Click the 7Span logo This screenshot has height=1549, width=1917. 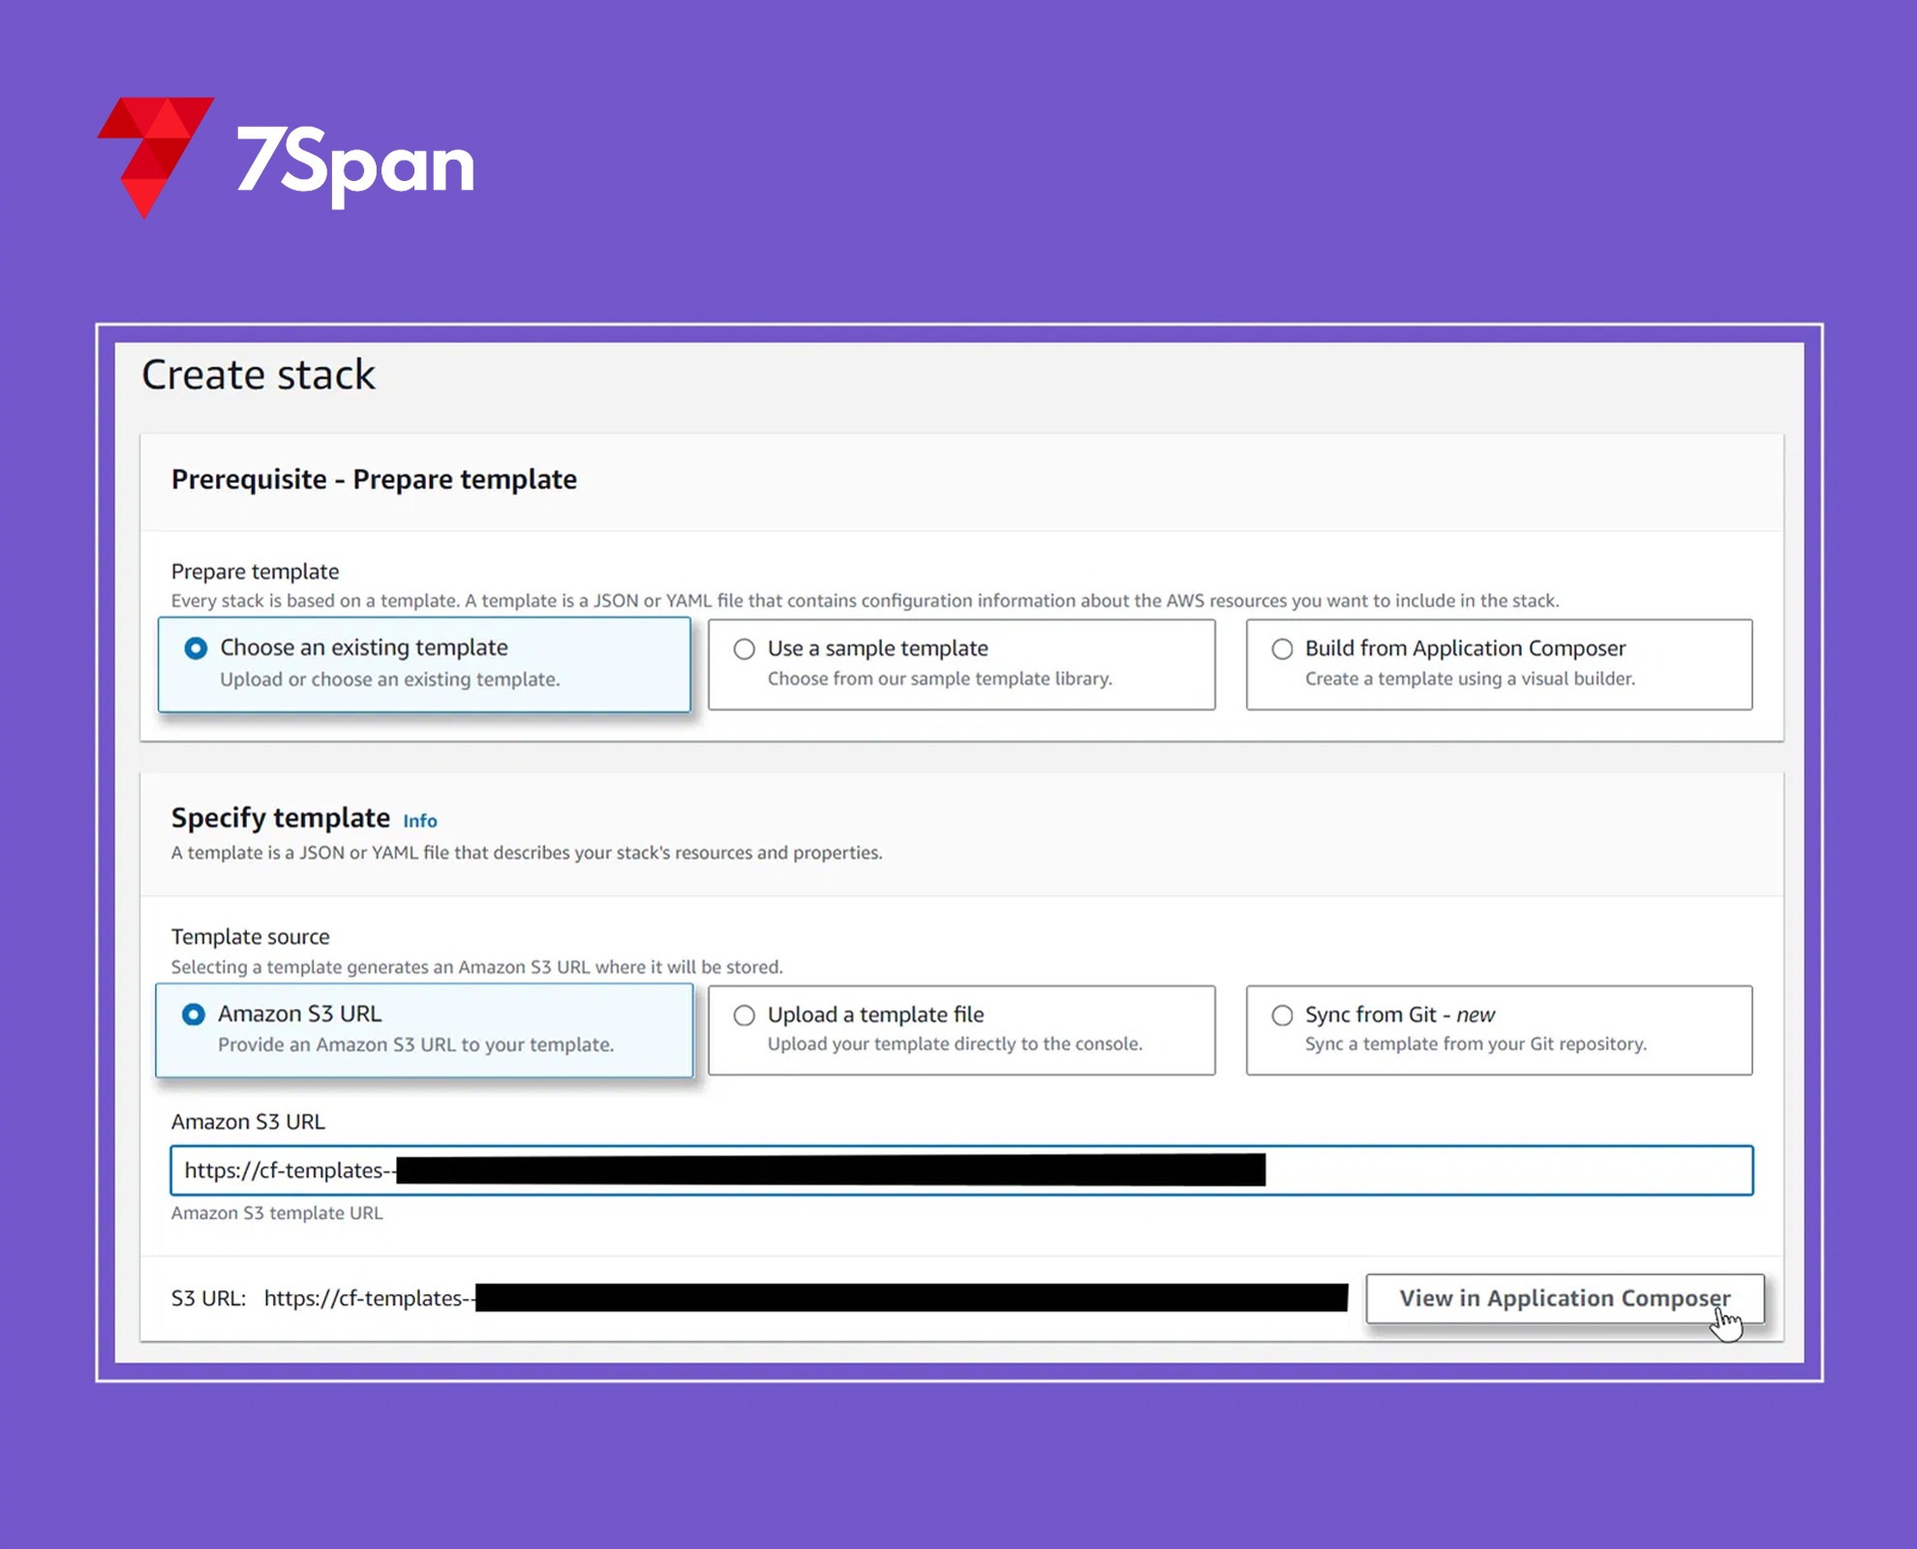point(286,158)
